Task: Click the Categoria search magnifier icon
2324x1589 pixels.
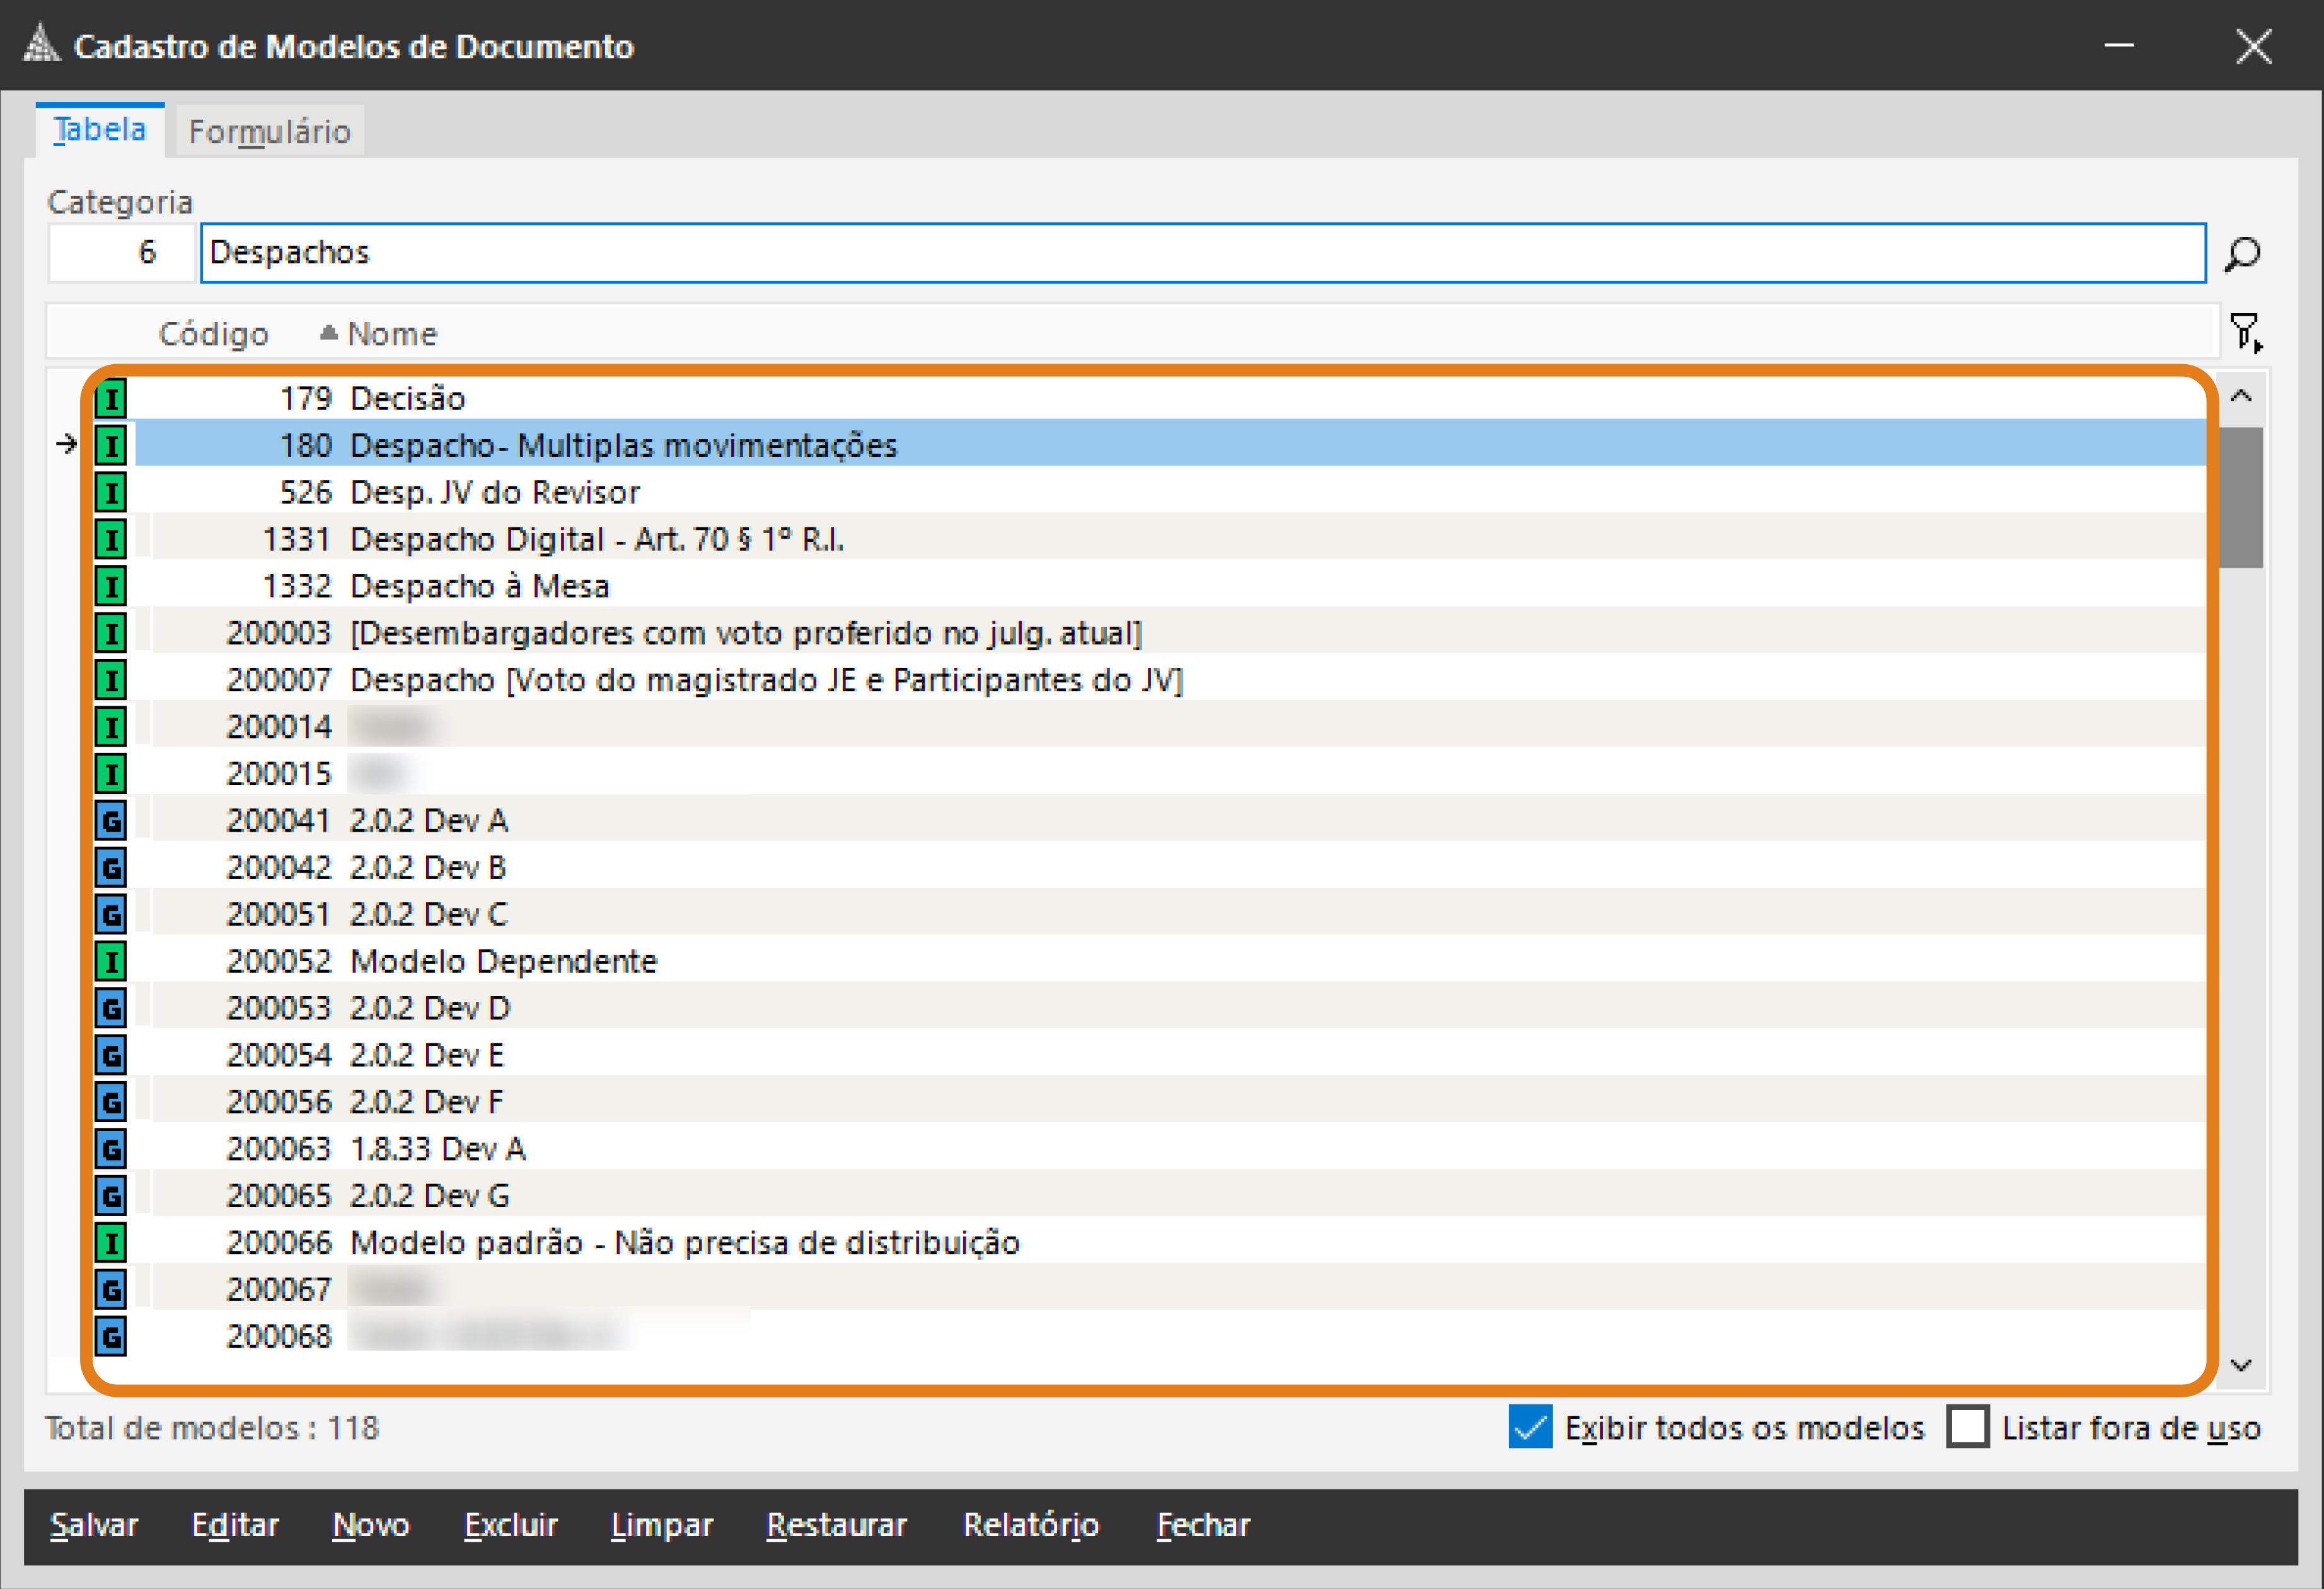Action: tap(2242, 254)
